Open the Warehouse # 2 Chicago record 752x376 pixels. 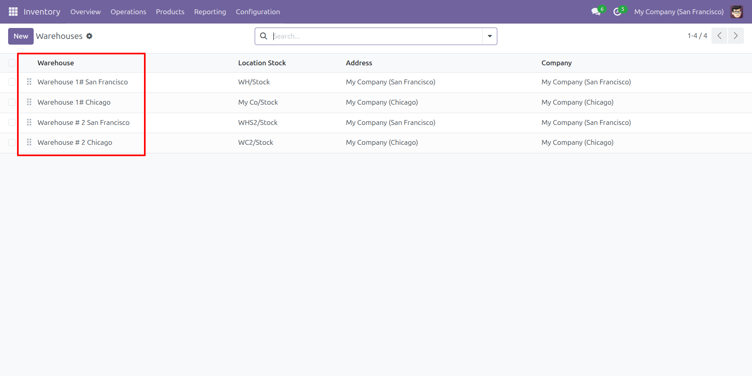pos(75,142)
